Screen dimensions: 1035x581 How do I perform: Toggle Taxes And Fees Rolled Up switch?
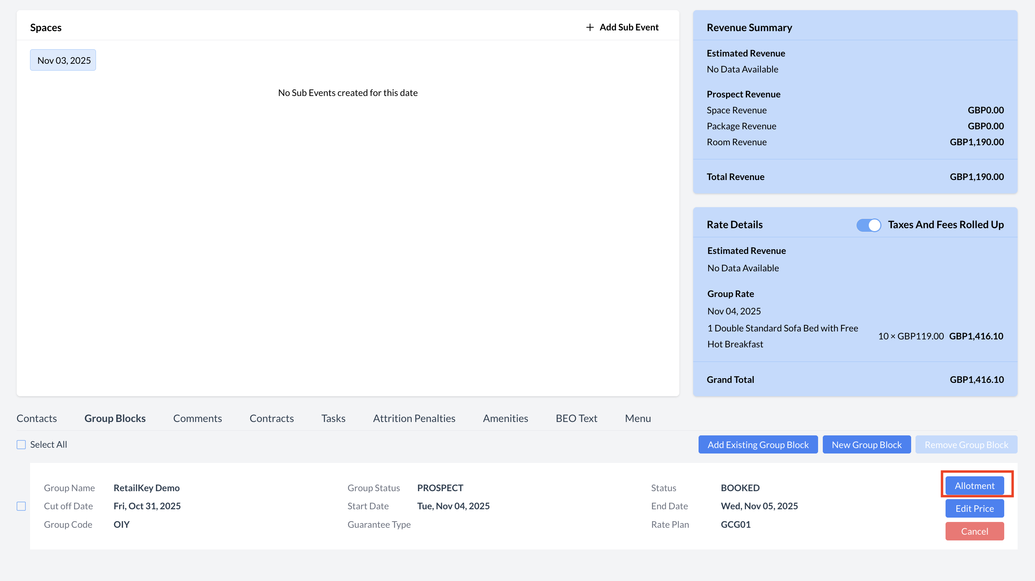pyautogui.click(x=868, y=225)
